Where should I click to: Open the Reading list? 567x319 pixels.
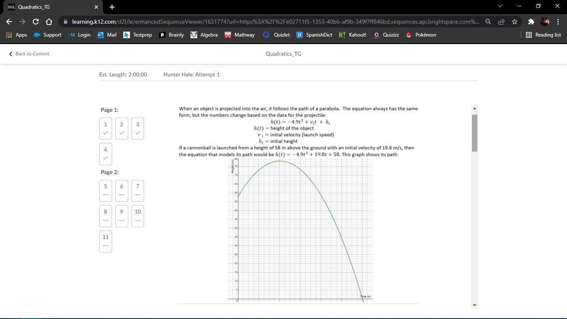click(543, 35)
